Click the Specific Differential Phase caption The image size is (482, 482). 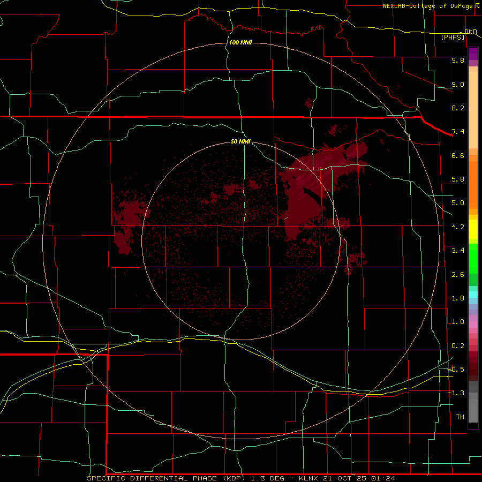[x=166, y=478]
